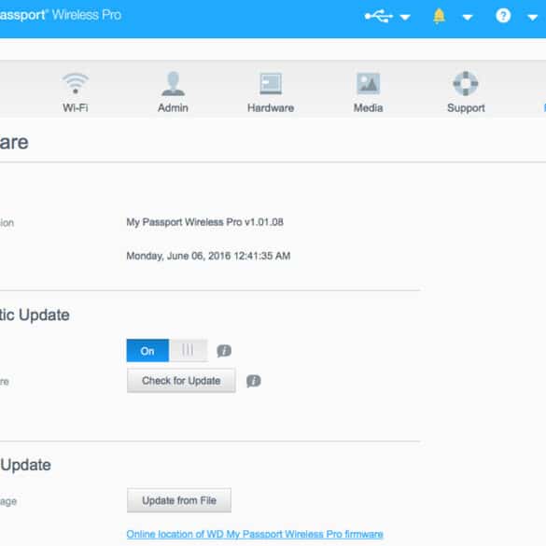Screen dimensions: 546x546
Task: View alerts via the bell icon
Action: [439, 16]
